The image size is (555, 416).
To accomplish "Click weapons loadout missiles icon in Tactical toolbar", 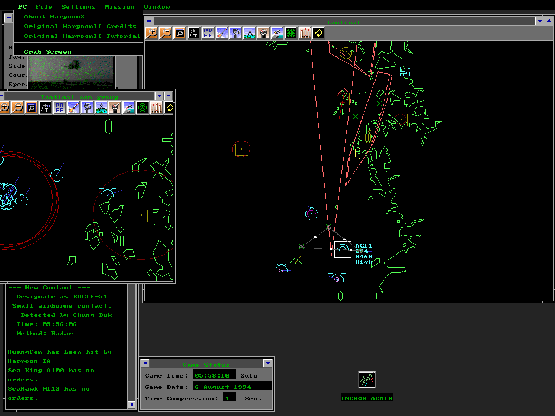I will pos(305,33).
